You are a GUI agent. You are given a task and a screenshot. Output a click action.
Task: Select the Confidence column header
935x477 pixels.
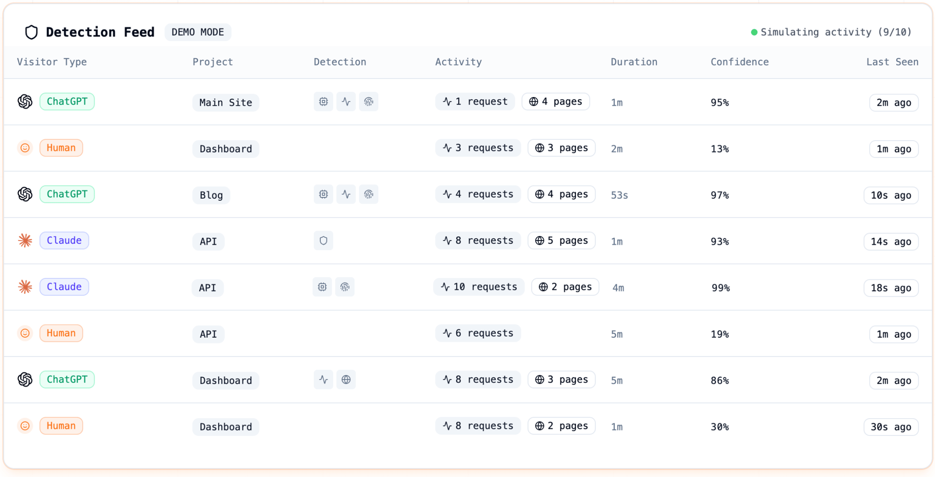[740, 62]
